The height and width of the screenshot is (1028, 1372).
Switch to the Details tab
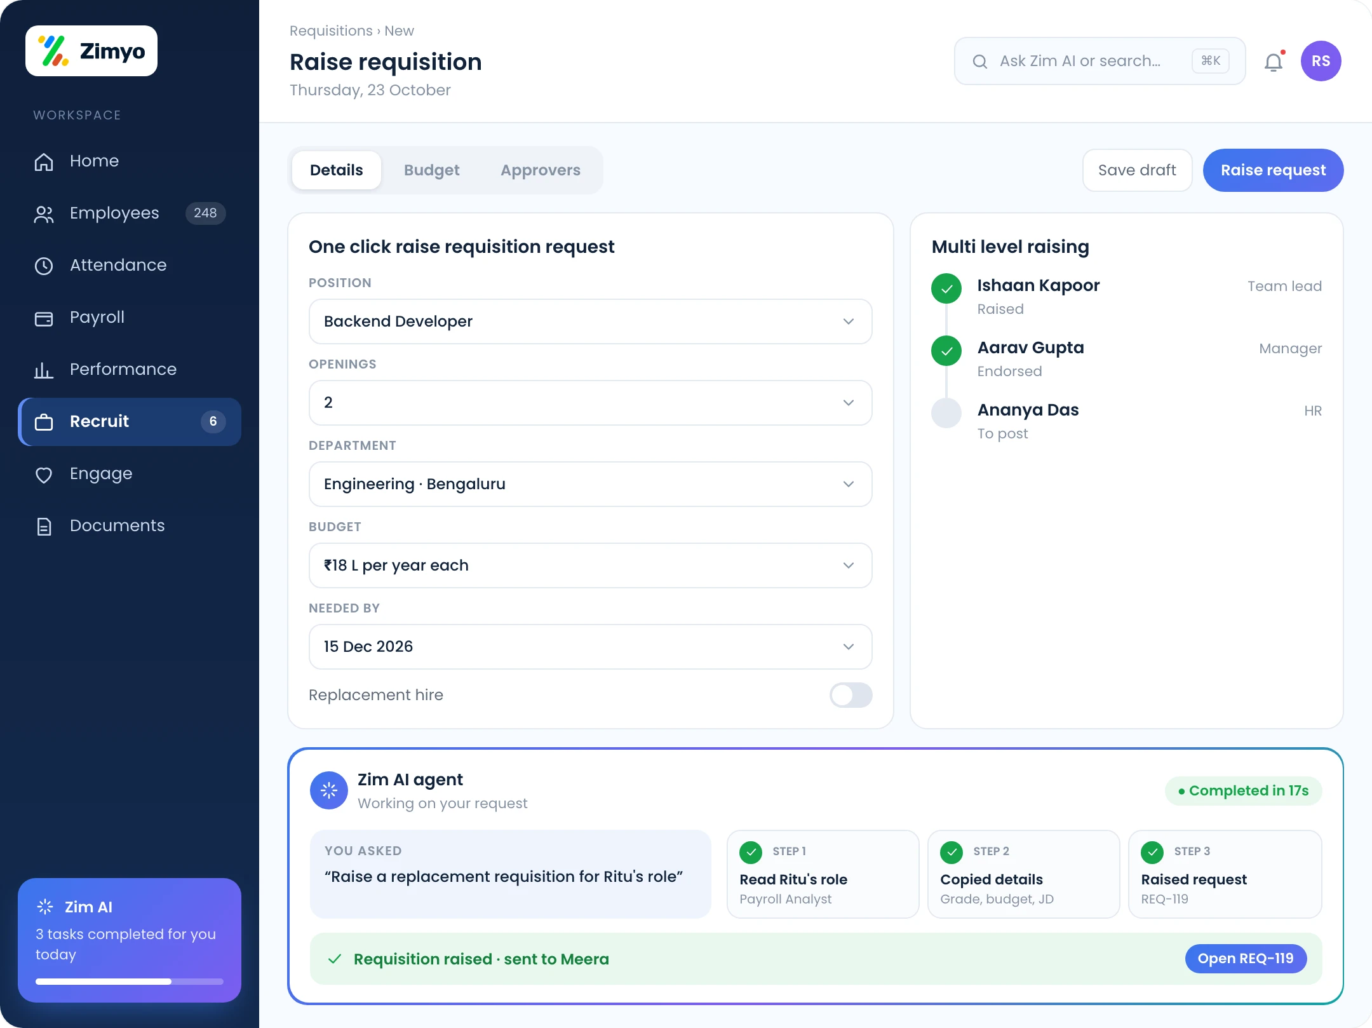(x=337, y=170)
